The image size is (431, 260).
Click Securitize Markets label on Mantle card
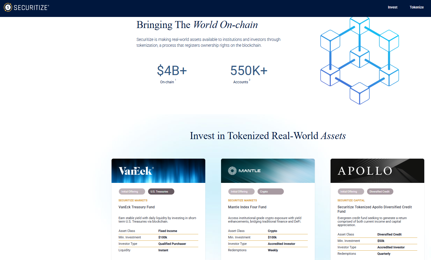pos(242,200)
